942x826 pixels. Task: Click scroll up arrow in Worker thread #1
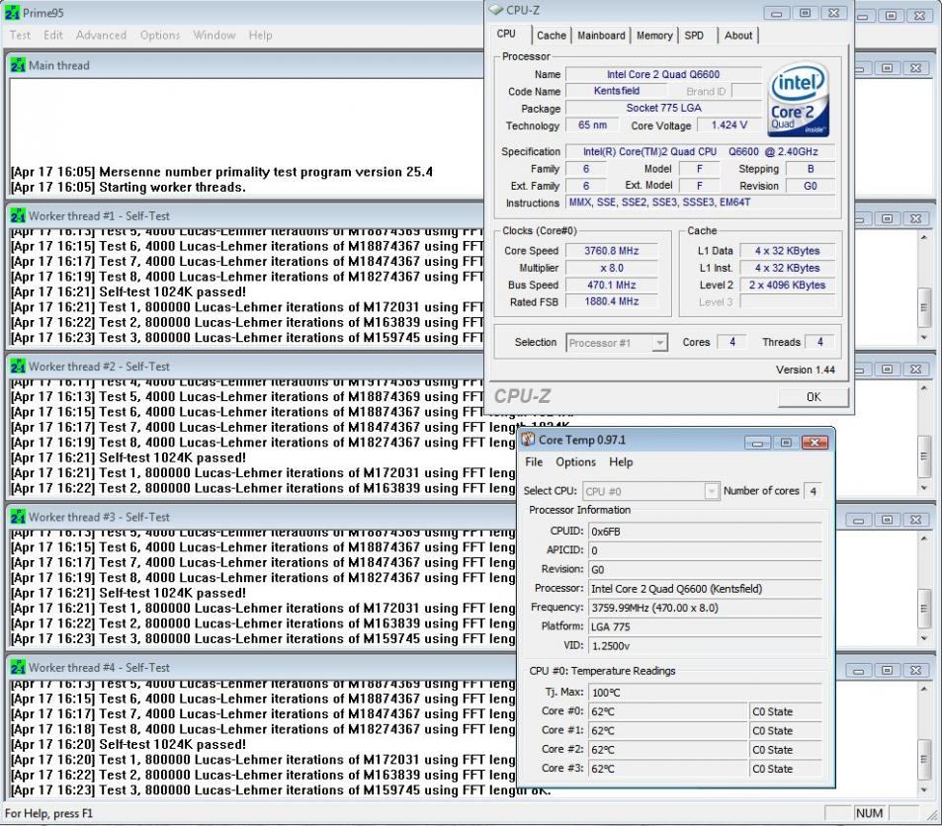[924, 238]
